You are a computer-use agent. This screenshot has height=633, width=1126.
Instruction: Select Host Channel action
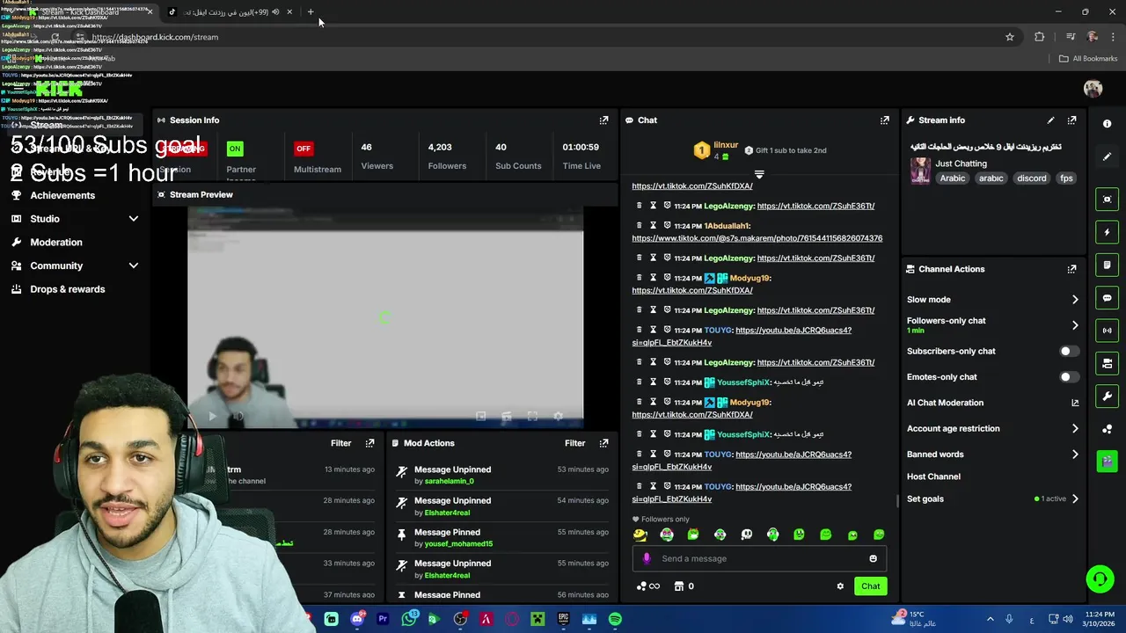(x=933, y=477)
